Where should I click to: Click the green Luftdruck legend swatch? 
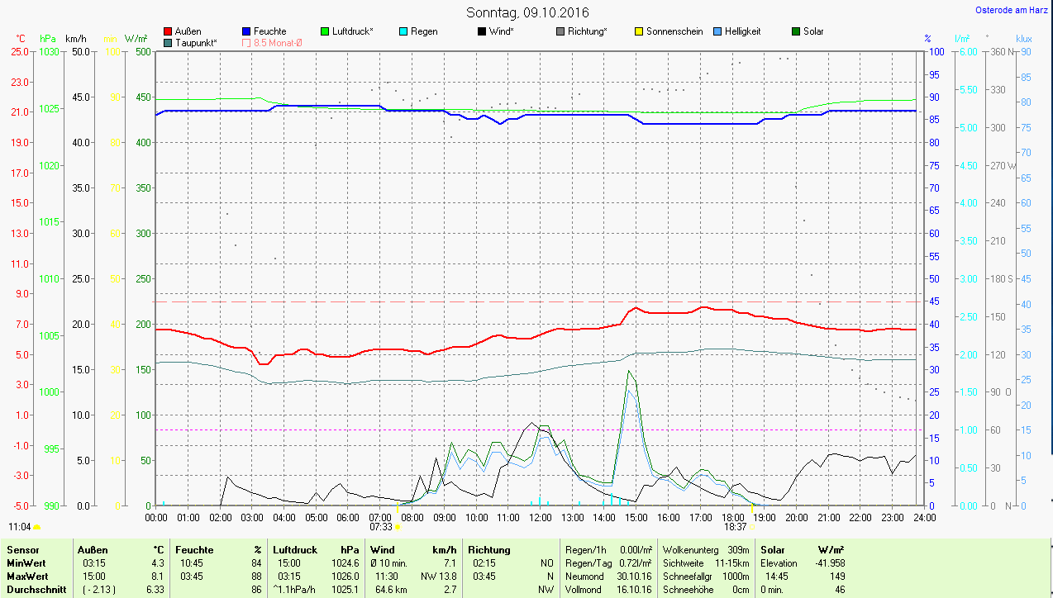(325, 31)
